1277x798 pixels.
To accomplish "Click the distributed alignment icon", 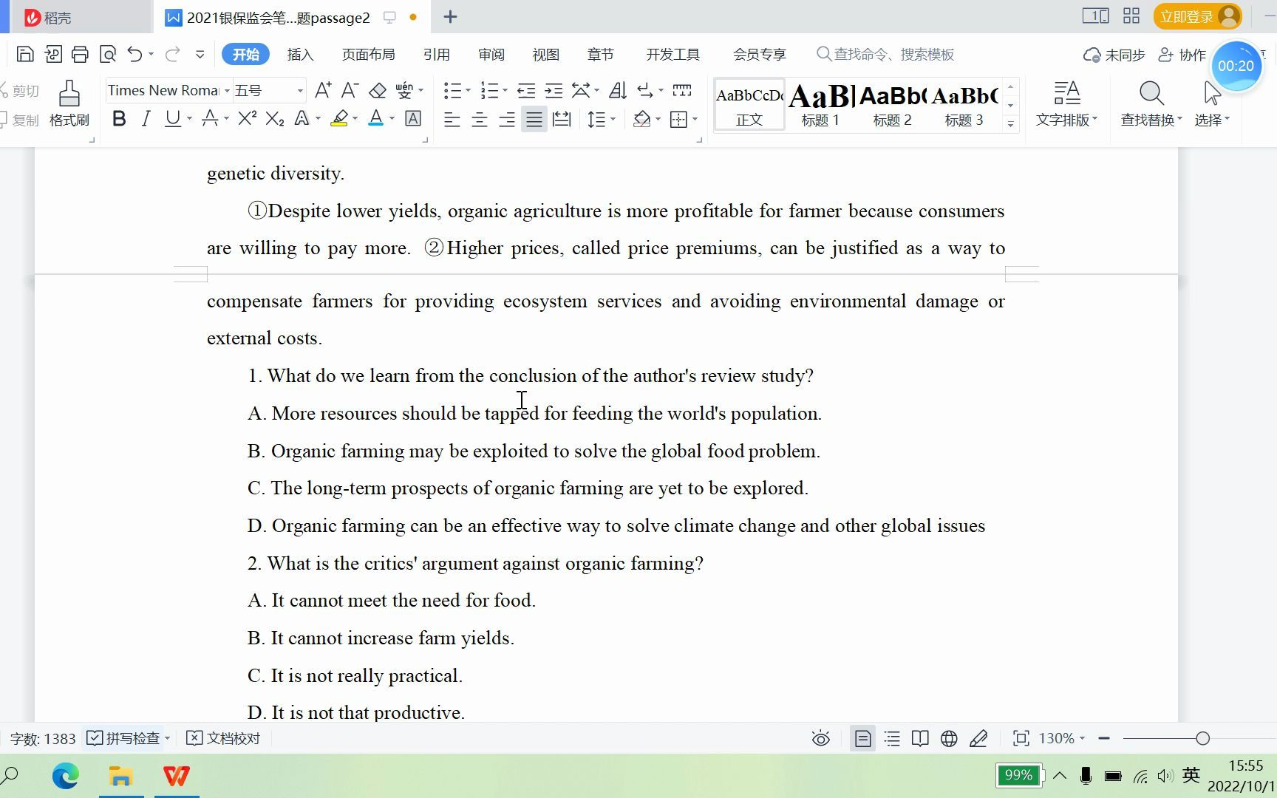I will point(562,119).
